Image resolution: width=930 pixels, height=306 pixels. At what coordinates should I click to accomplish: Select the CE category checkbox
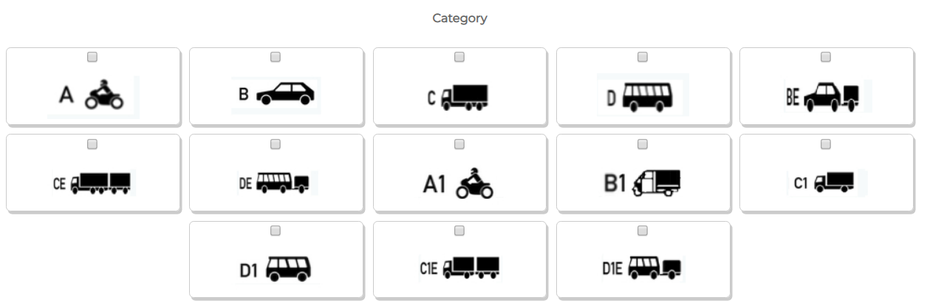click(92, 144)
